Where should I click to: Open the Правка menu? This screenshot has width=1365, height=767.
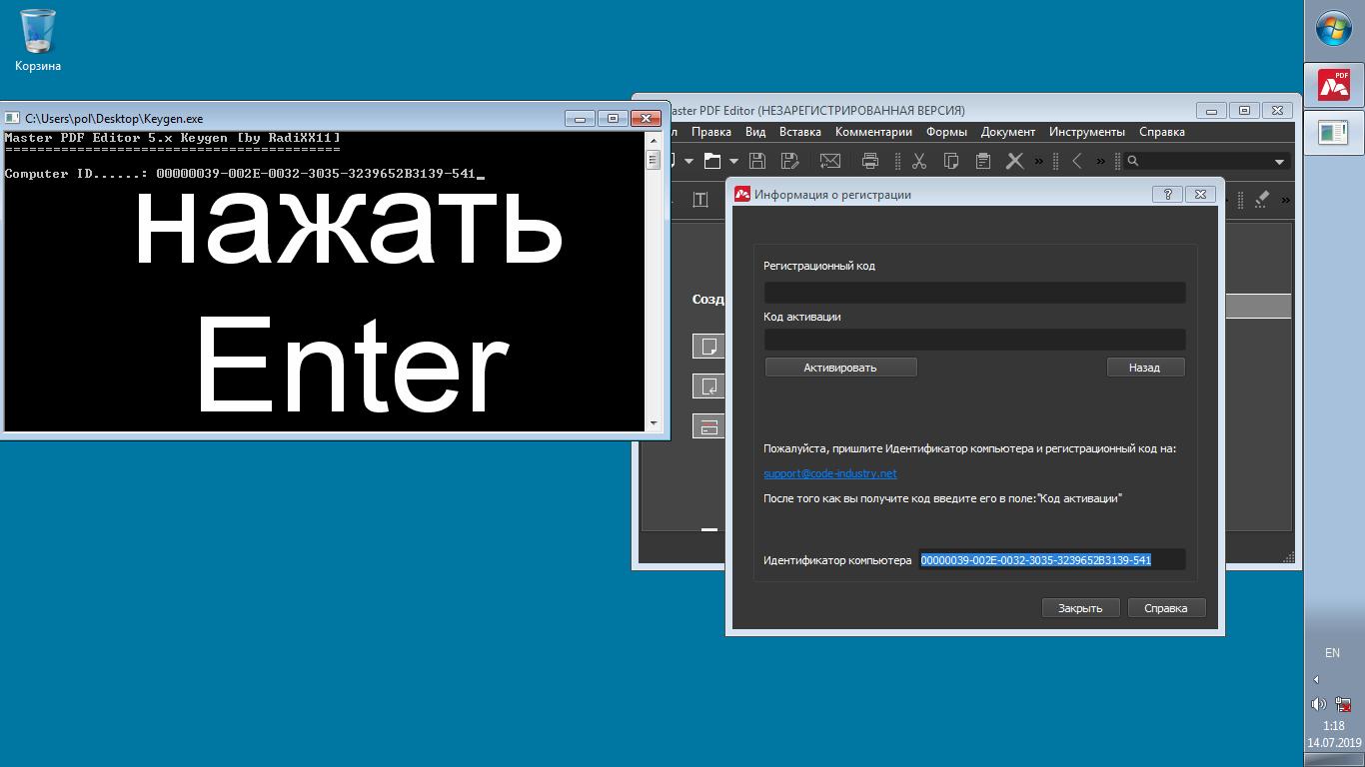(x=711, y=132)
